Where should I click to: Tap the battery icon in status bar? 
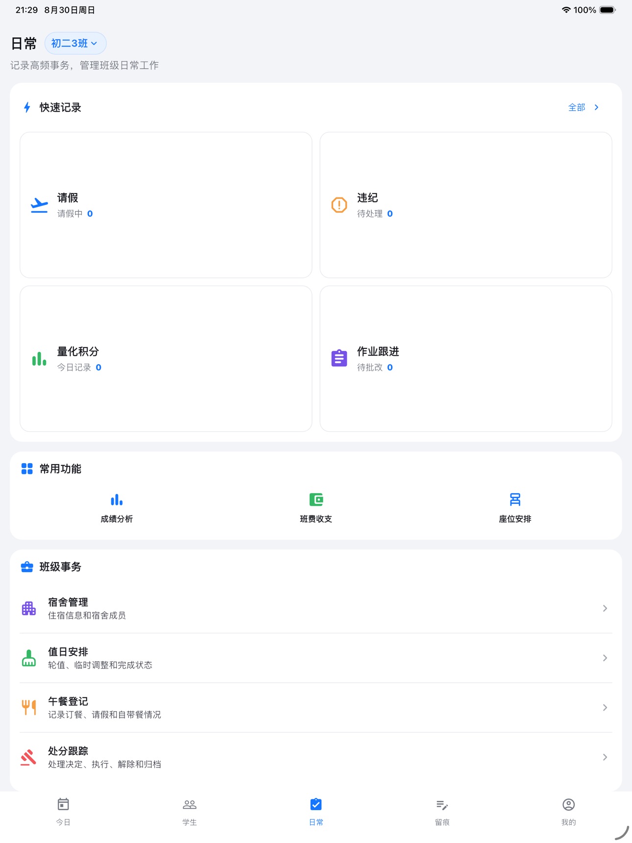(607, 10)
